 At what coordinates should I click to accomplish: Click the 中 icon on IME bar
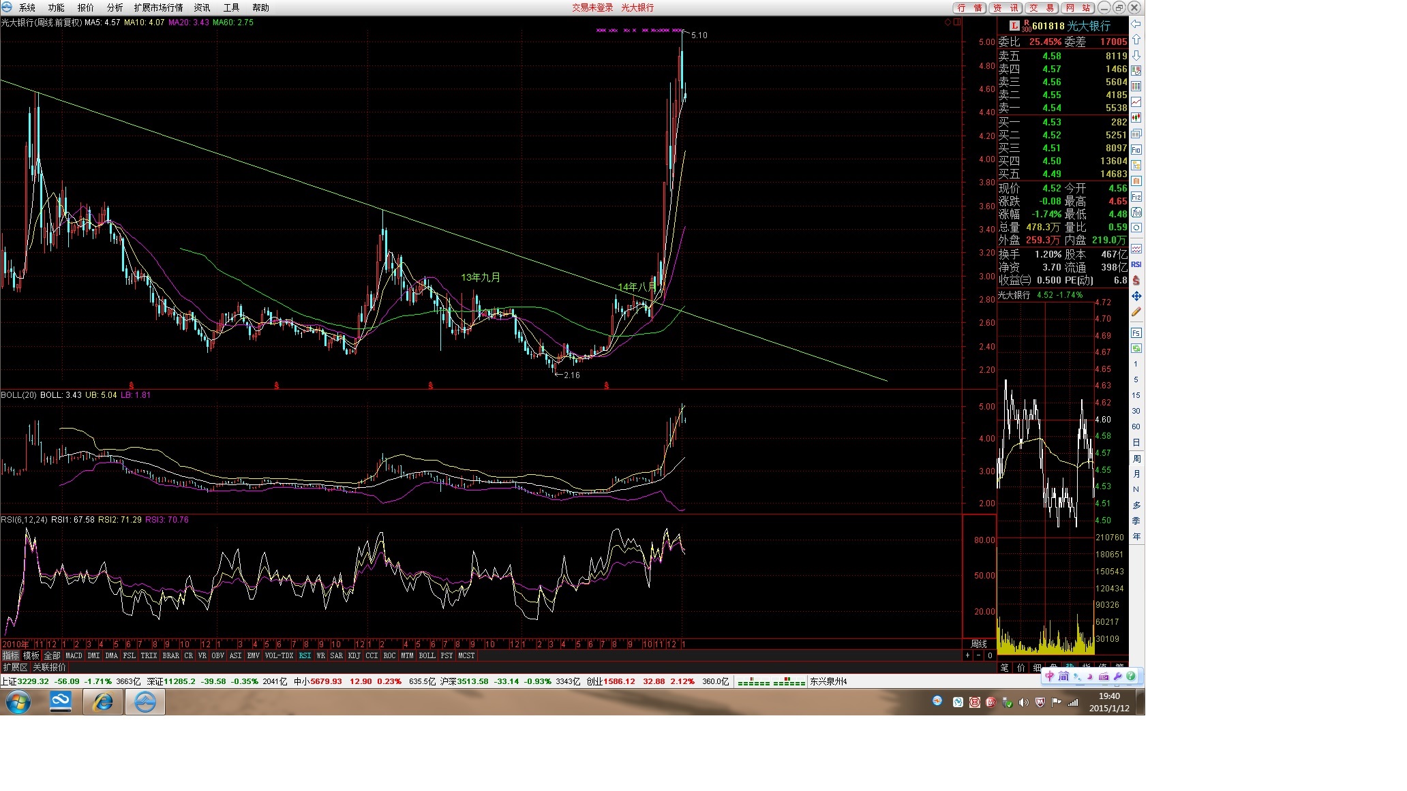pyautogui.click(x=1050, y=676)
